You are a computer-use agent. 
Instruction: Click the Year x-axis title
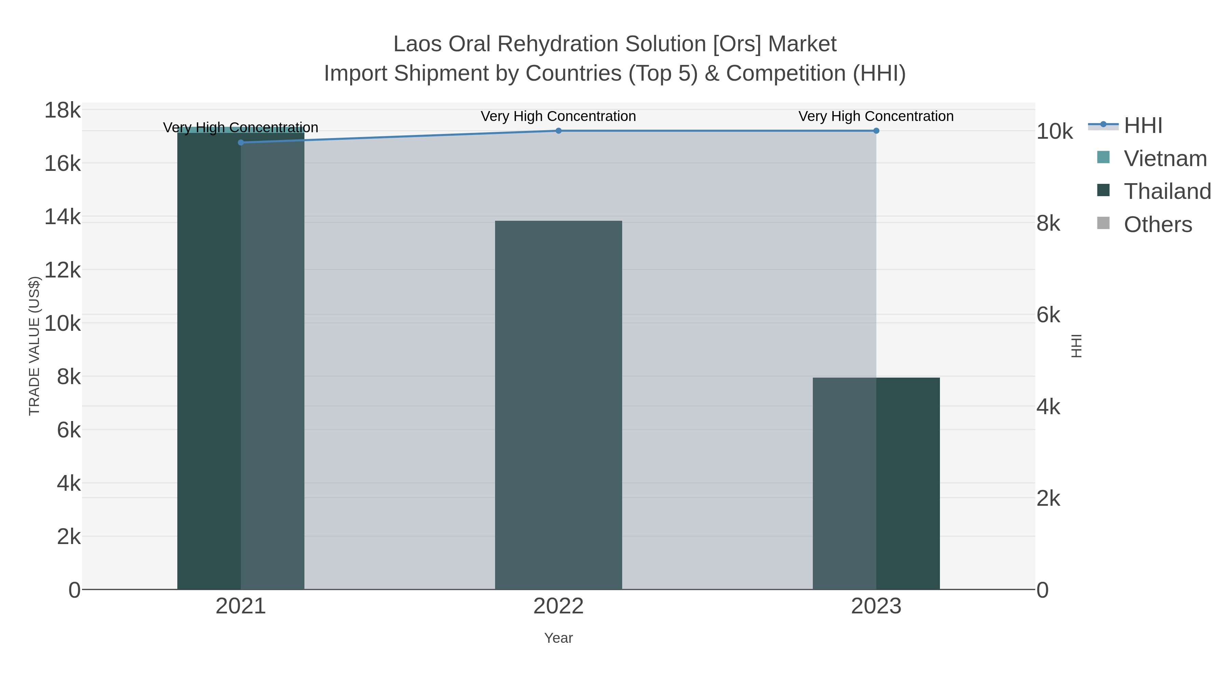[x=558, y=638]
